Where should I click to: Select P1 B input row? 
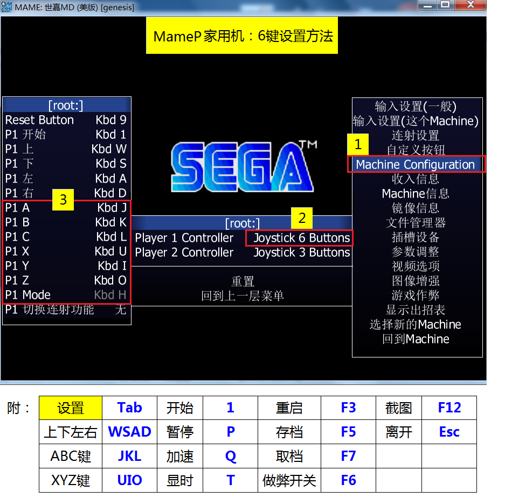pos(66,222)
